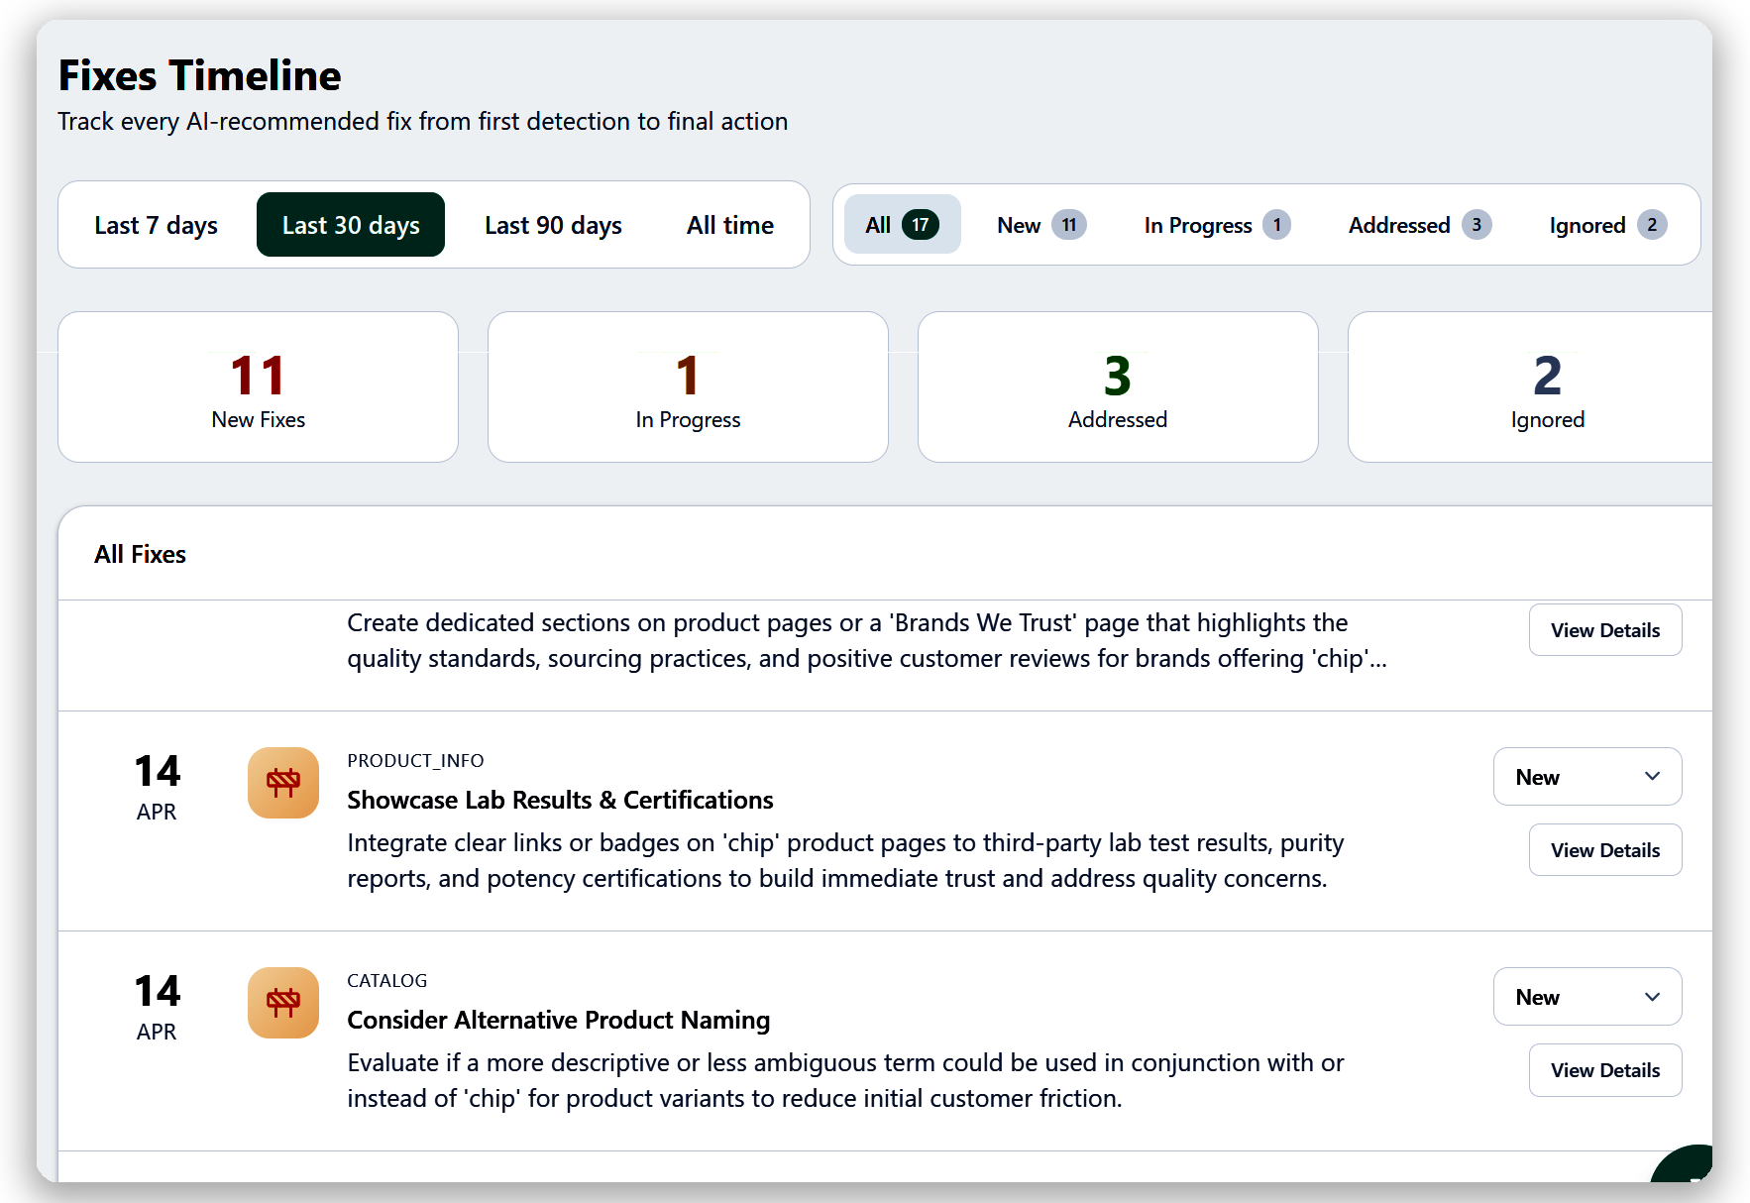Click the PRODUCT_INFO roadblock icon
The height and width of the screenshot is (1203, 1750).
point(282,782)
